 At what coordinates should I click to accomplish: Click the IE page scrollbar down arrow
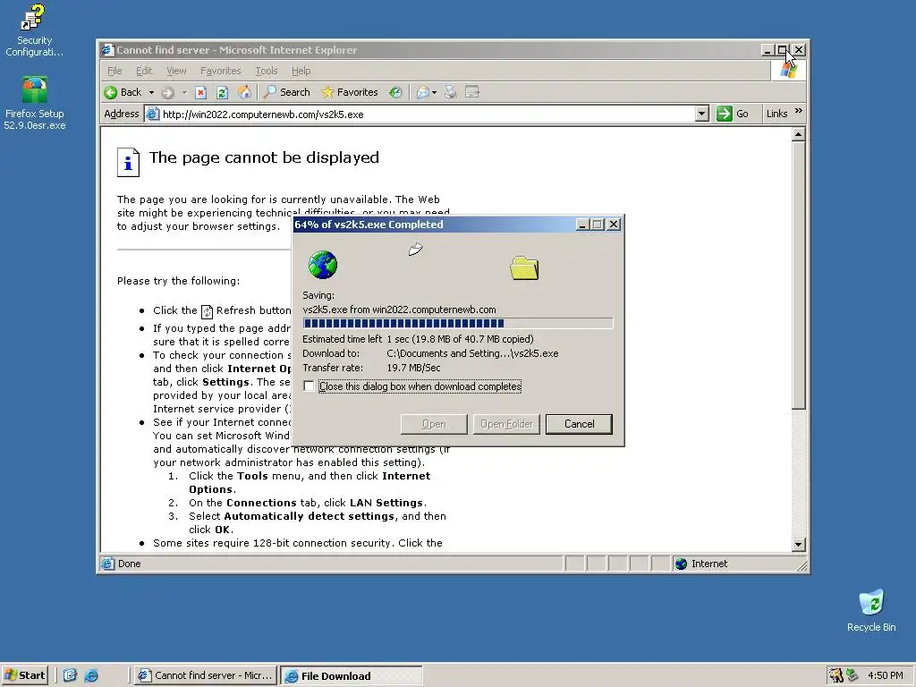[799, 545]
